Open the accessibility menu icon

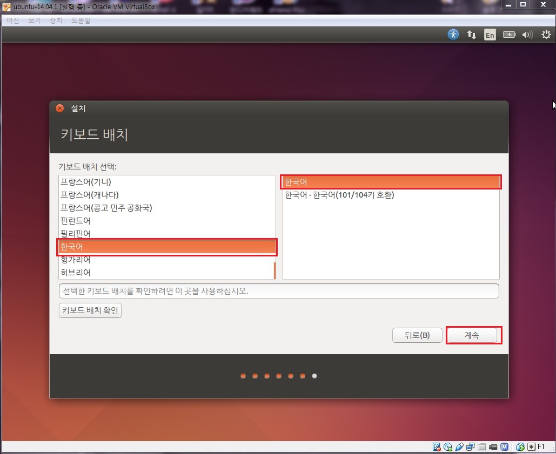pos(453,35)
